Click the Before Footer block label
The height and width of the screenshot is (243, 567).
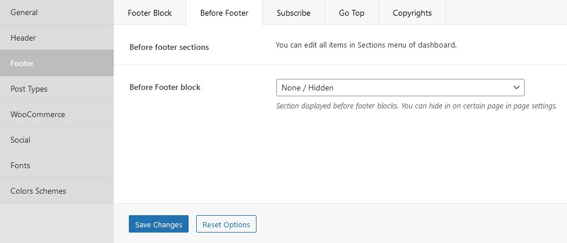coord(165,87)
